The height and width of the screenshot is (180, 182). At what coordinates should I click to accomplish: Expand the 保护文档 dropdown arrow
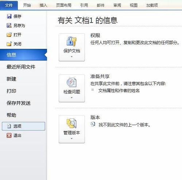pyautogui.click(x=71, y=56)
